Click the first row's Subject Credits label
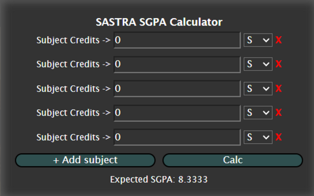Viewport: 314px width, 196px height. point(74,40)
